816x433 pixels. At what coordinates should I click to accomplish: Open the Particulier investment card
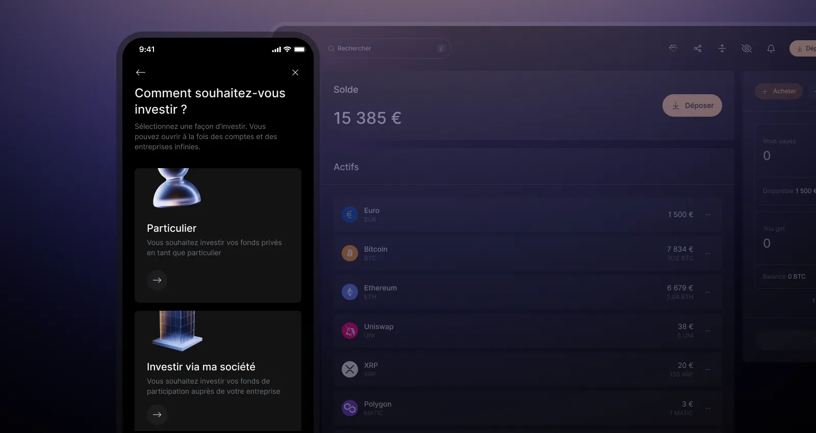click(x=218, y=235)
